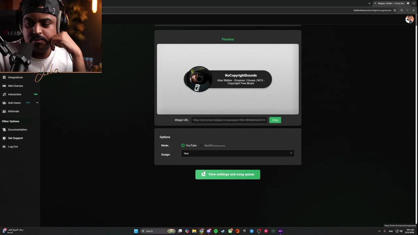
Task: Open the weather widget on taskbar
Action: (x=13, y=231)
